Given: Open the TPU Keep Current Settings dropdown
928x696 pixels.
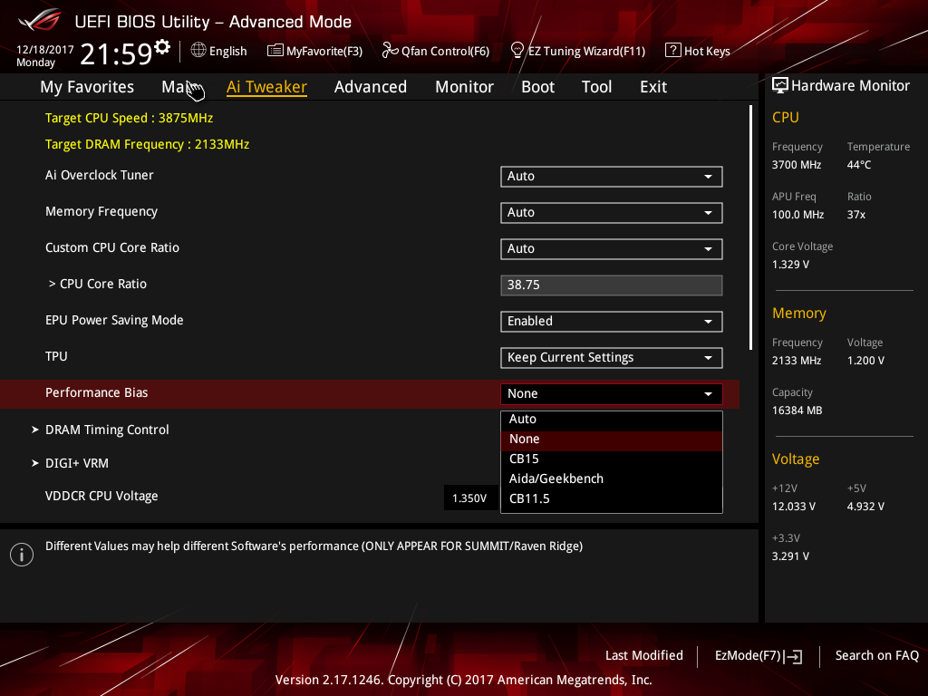Looking at the screenshot, I should pyautogui.click(x=612, y=357).
